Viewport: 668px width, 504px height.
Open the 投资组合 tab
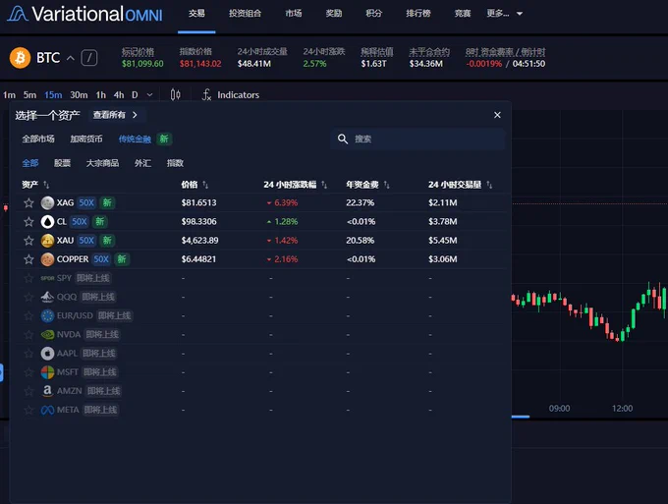coord(245,14)
